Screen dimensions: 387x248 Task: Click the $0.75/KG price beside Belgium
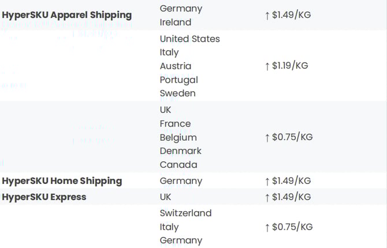(292, 137)
